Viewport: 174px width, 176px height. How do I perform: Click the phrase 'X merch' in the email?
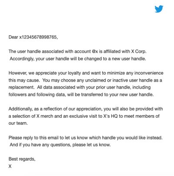click(x=45, y=116)
